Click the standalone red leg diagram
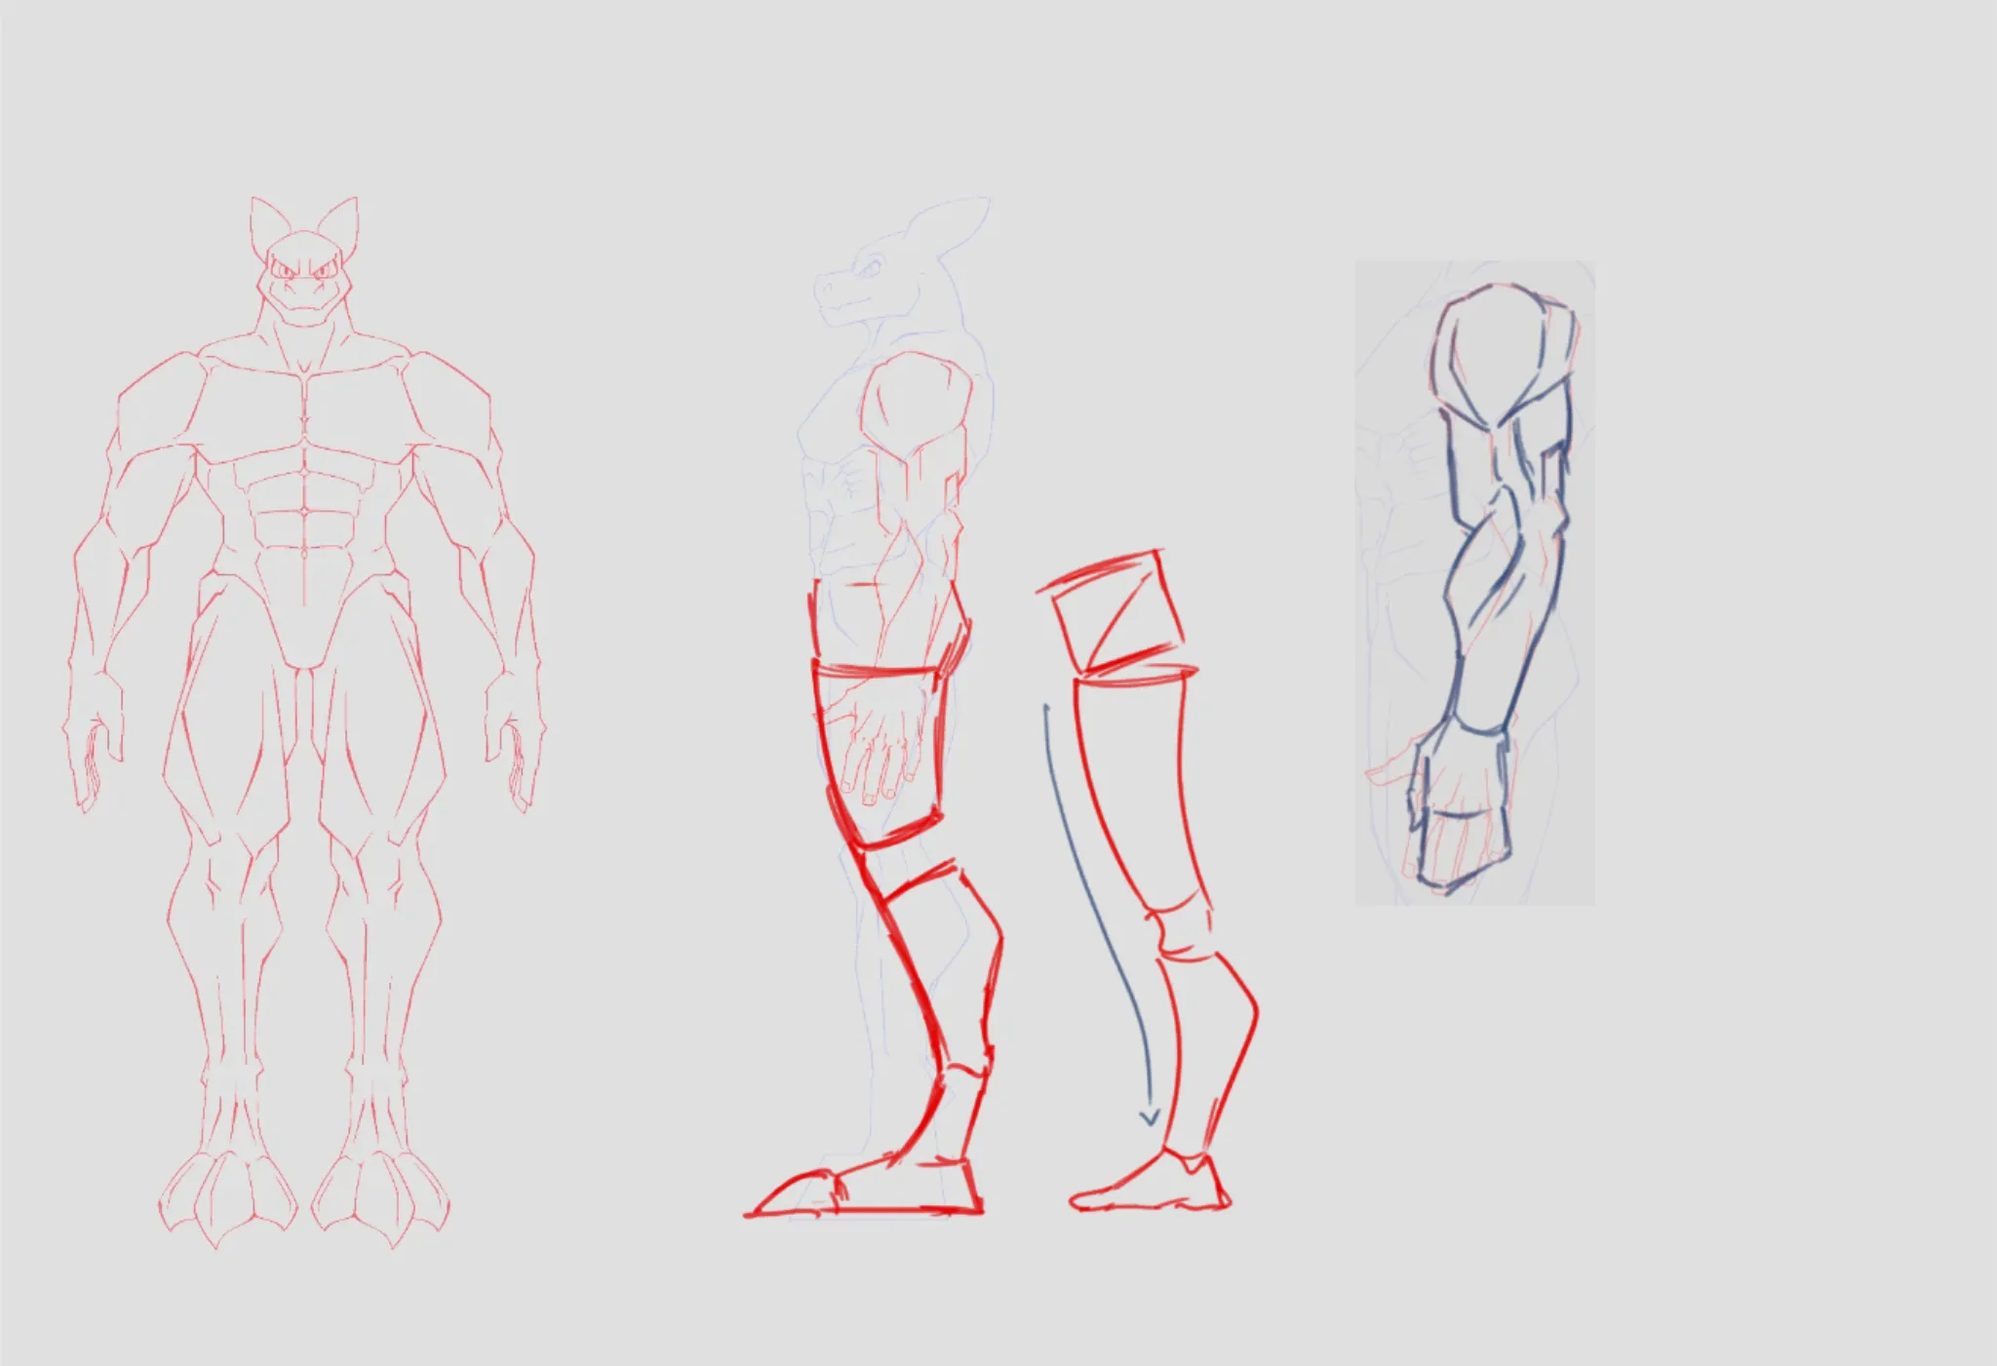 tap(1148, 880)
